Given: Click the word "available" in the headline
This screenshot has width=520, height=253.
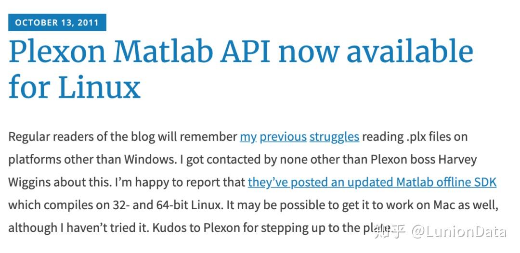Looking at the screenshot, I should [410, 52].
